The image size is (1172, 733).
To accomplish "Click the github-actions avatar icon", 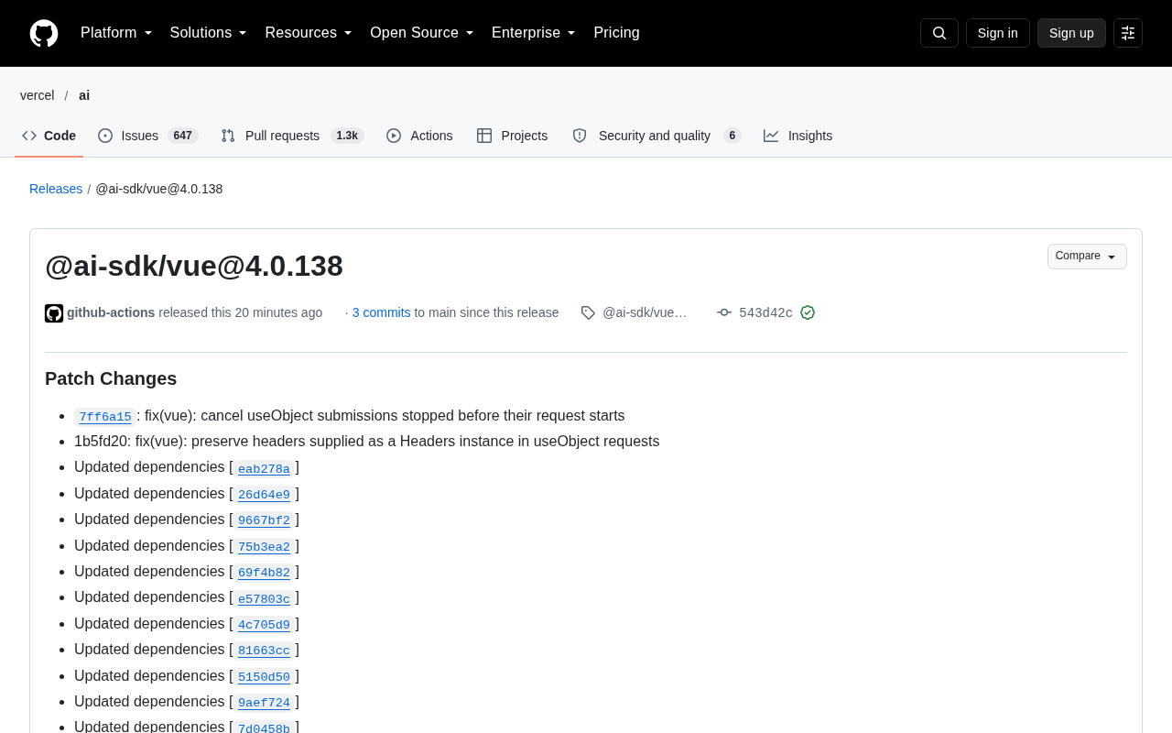I will (x=54, y=313).
